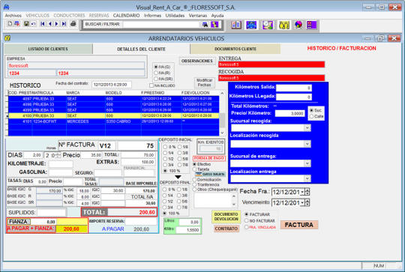Select the Calle radio button
Image resolution: width=405 pixels, height=272 pixels.
[x=311, y=116]
